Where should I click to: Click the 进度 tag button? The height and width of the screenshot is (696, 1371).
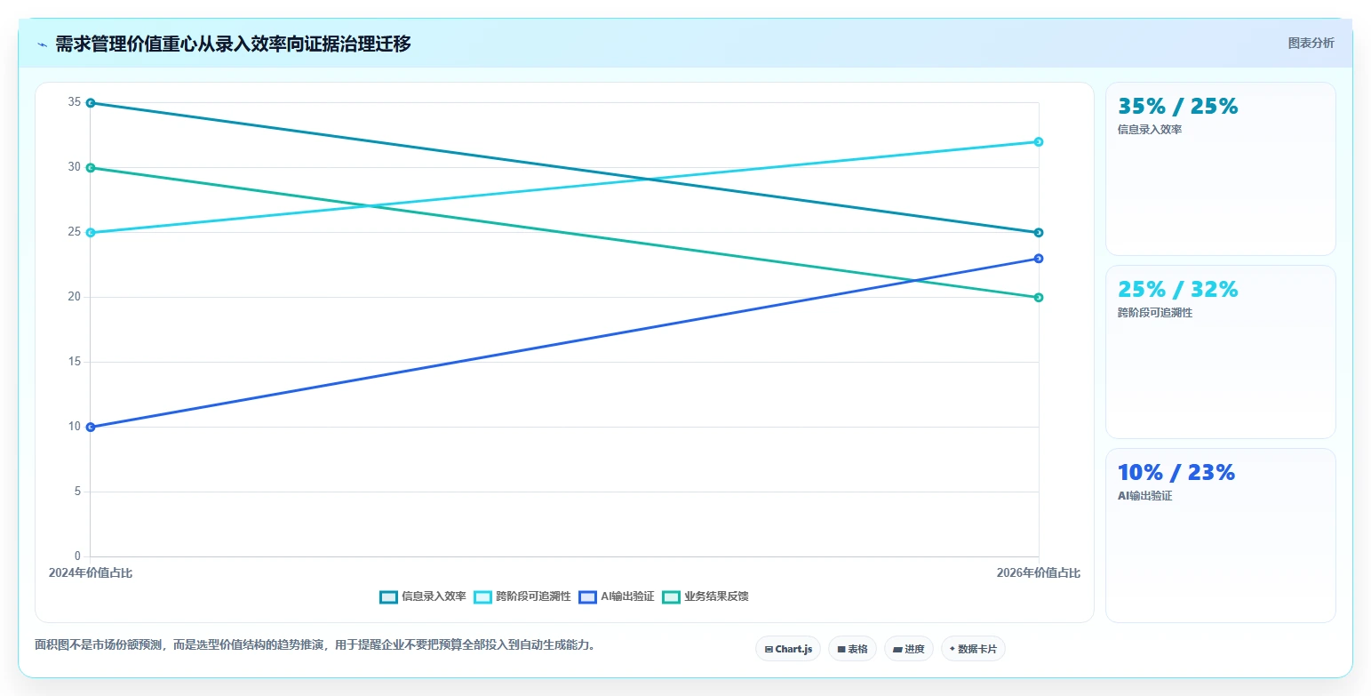click(x=909, y=649)
